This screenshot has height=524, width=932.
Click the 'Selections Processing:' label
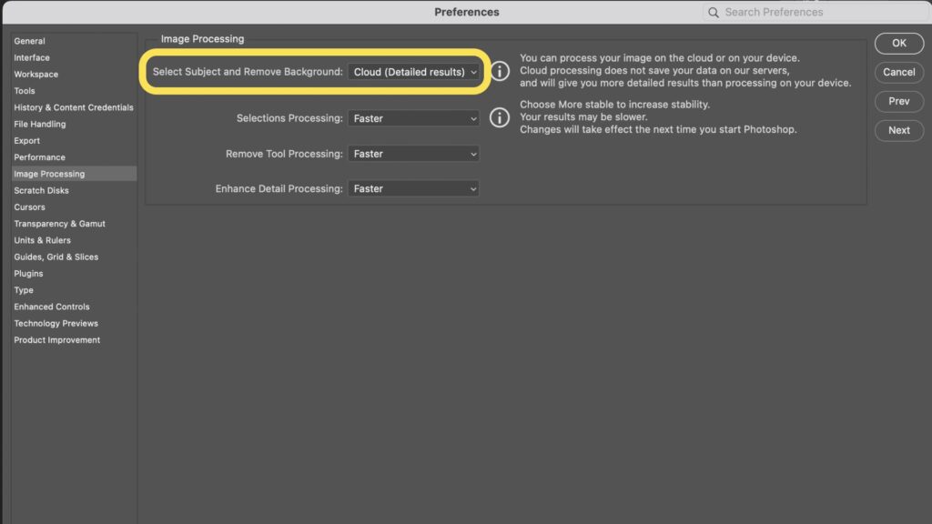click(289, 118)
